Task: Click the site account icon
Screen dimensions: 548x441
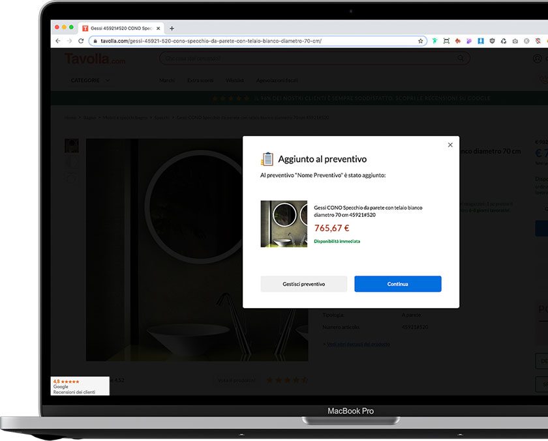Action: point(538,58)
